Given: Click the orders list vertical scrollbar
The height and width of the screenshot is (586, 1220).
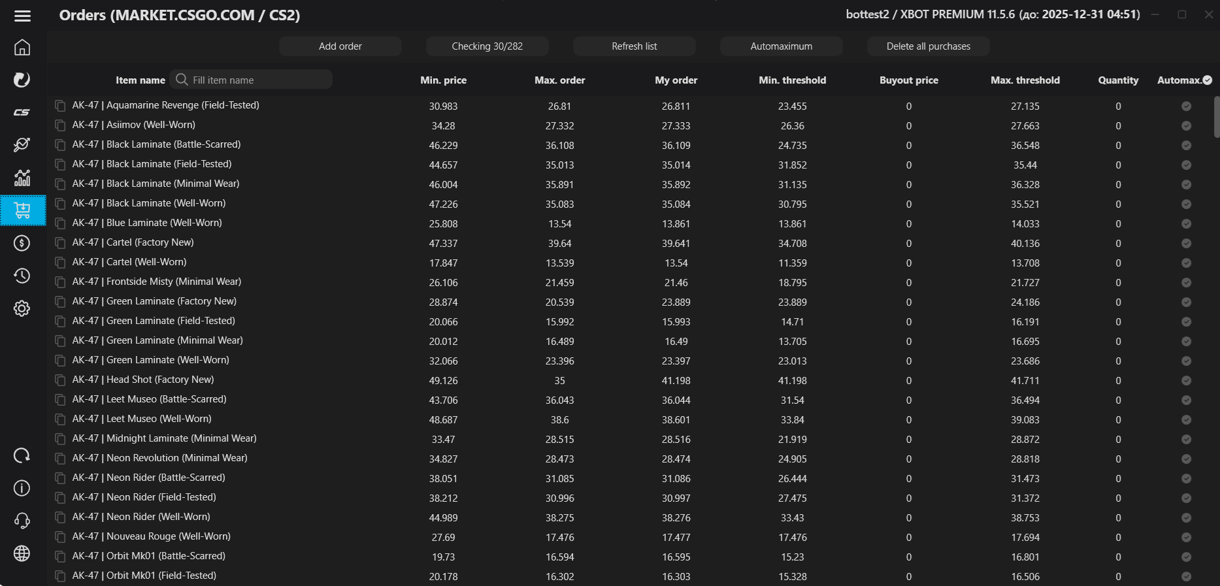Looking at the screenshot, I should pos(1216,118).
